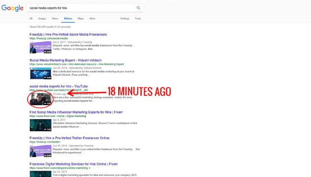Screen dimensions: 311x177
Task: Open Freelance Digital Marketing Services Fiverr result
Action: coord(74,164)
